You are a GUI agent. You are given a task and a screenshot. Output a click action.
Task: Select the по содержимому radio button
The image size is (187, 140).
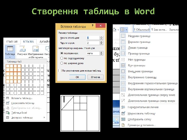[62, 58]
